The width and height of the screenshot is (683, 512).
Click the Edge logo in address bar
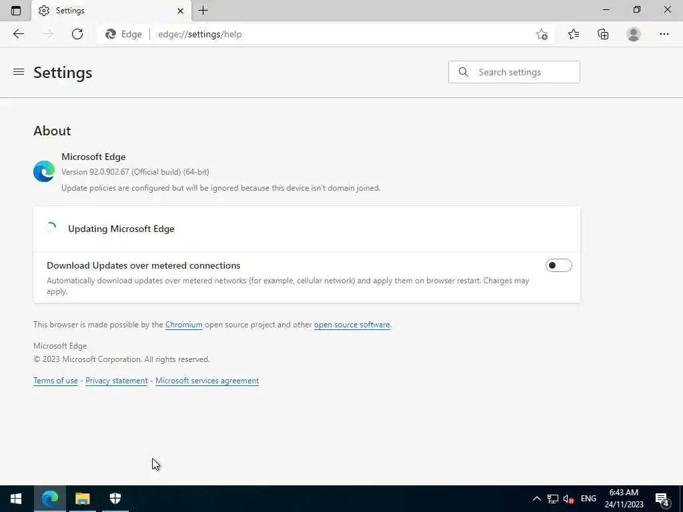[111, 34]
